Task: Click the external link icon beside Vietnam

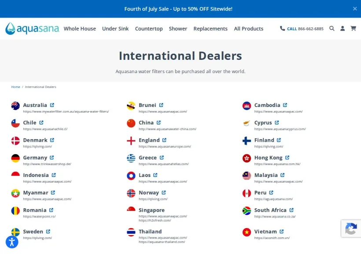Action: click(282, 232)
